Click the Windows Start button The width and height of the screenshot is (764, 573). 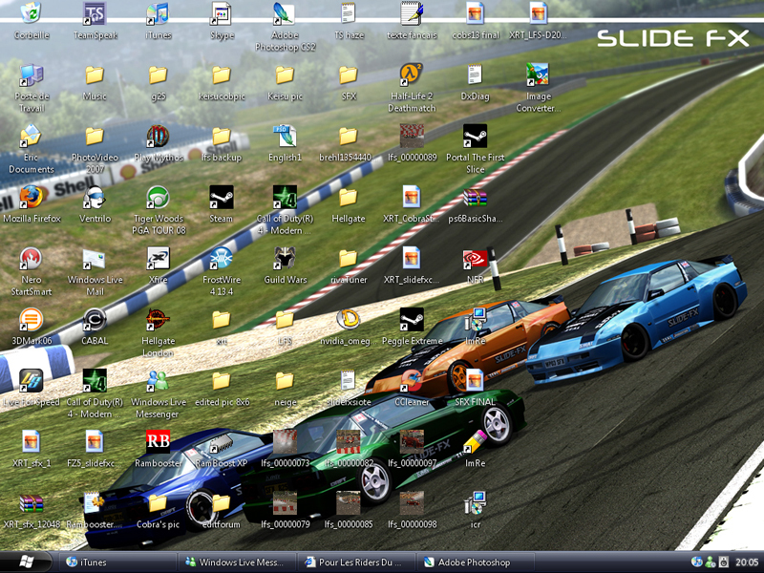click(x=28, y=562)
